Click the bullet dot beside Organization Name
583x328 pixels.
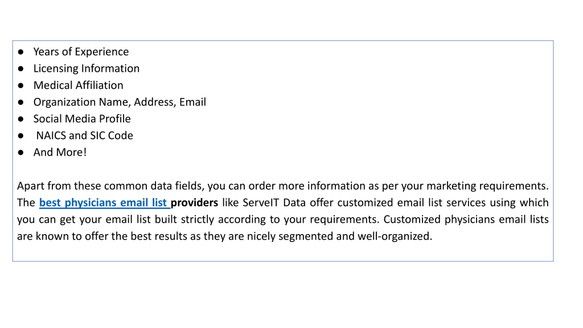point(21,102)
